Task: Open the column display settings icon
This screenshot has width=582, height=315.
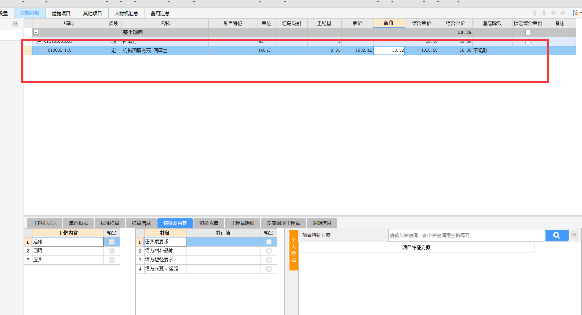Action: (x=575, y=13)
